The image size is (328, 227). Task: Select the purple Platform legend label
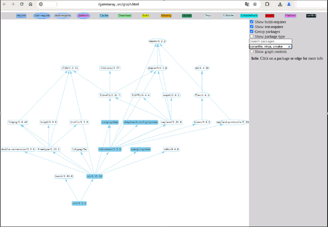point(290,15)
